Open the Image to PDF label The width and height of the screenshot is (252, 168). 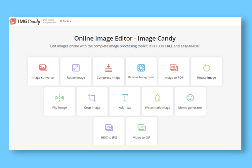pyautogui.click(x=174, y=78)
